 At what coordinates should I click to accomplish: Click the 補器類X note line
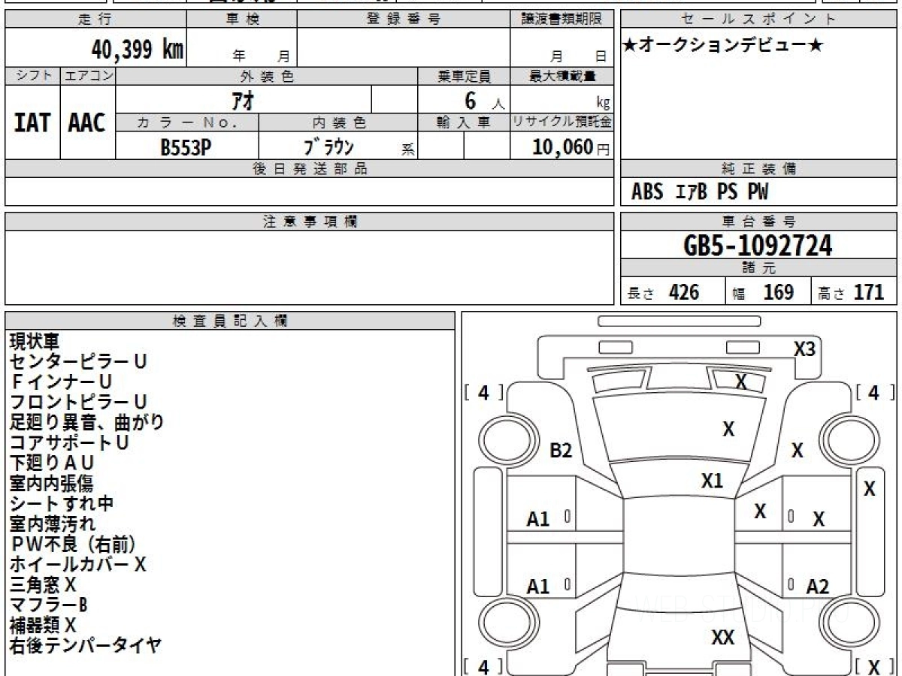click(43, 626)
